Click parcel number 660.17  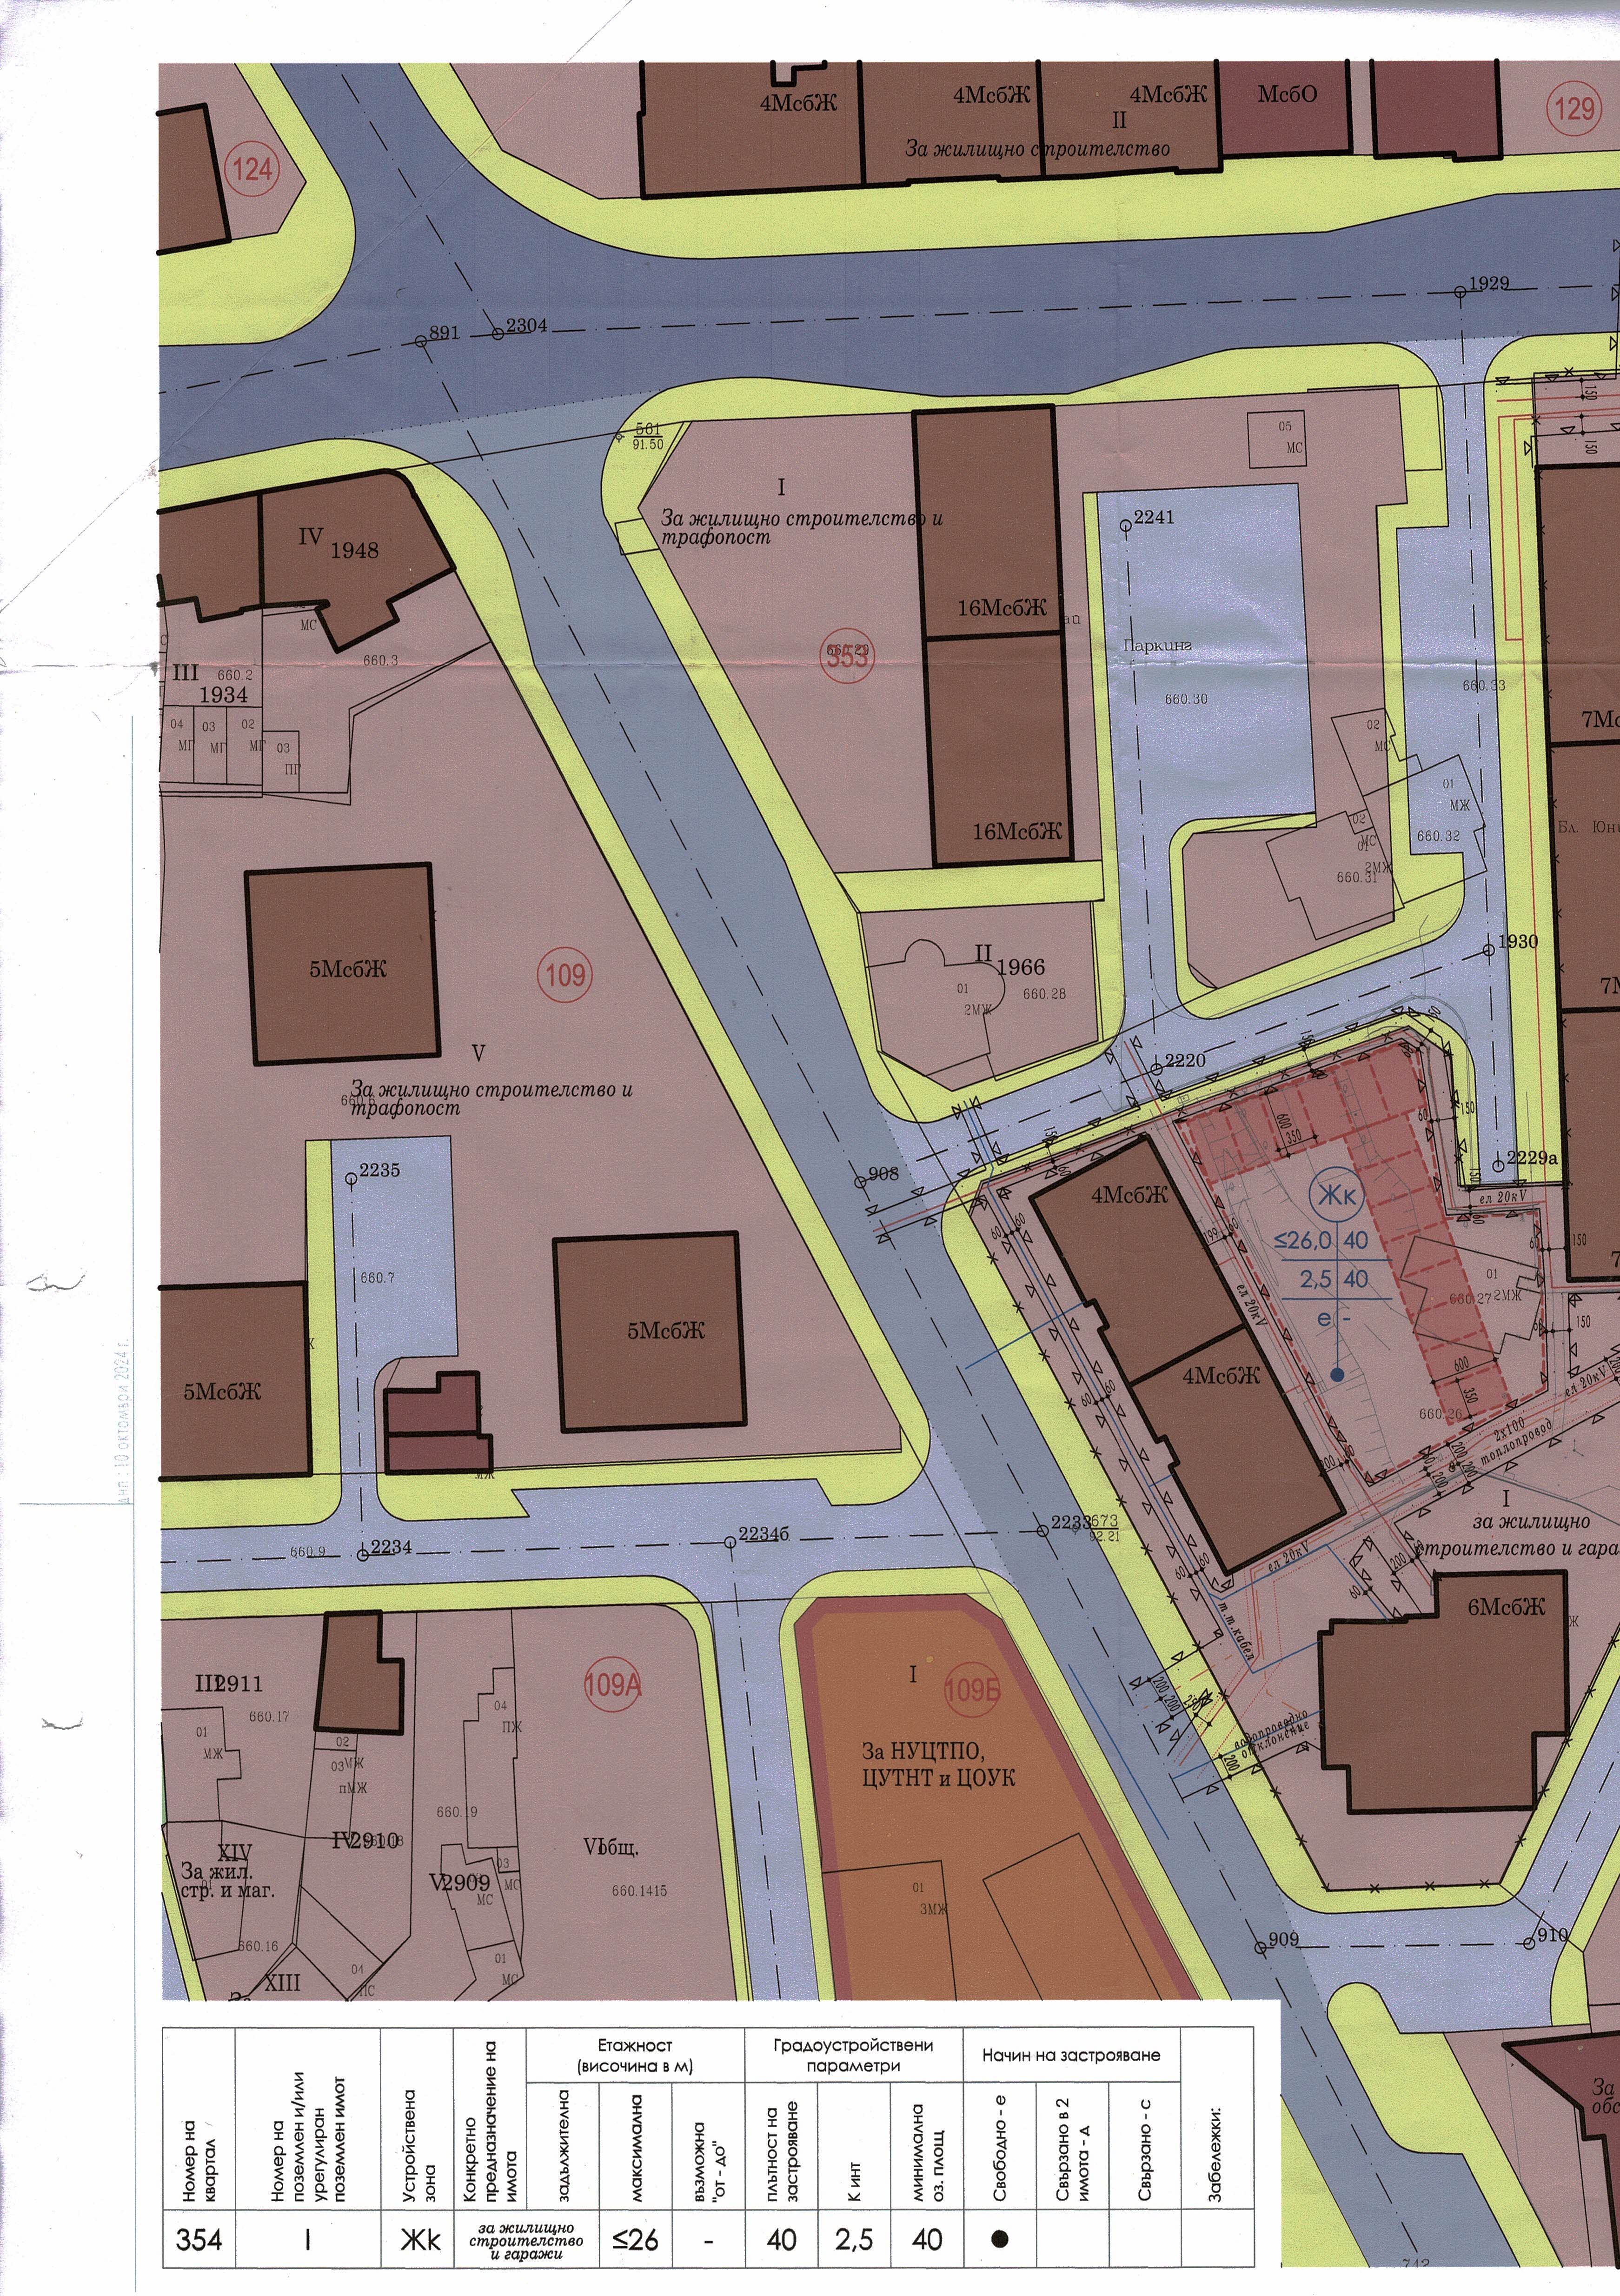(269, 1716)
